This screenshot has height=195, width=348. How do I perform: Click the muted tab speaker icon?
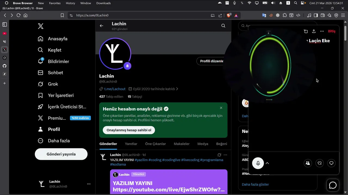coord(4,41)
